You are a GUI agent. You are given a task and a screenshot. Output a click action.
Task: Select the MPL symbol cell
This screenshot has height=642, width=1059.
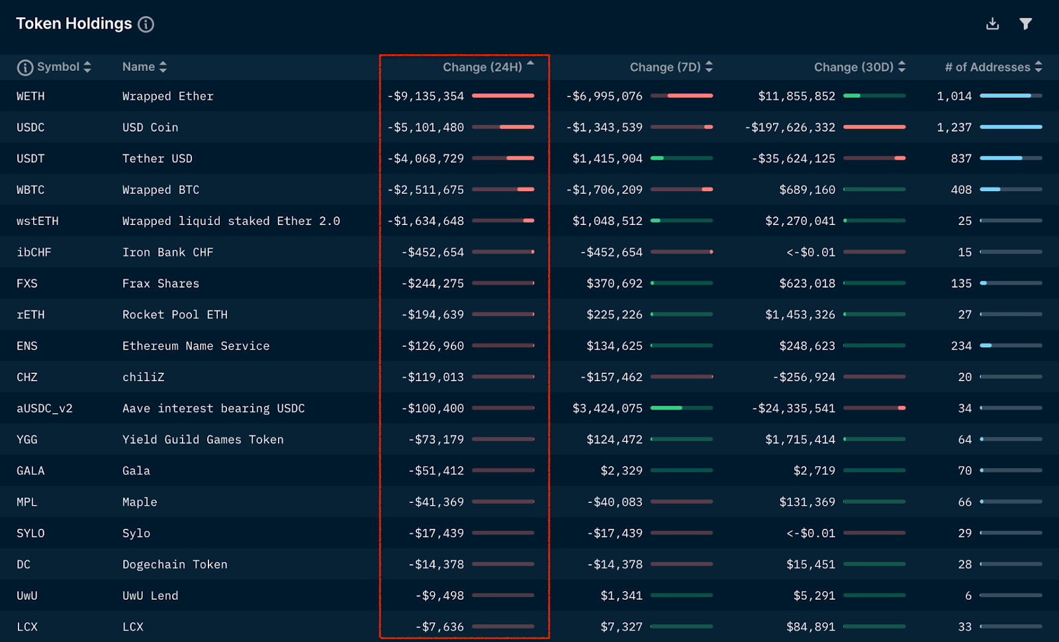coord(27,502)
